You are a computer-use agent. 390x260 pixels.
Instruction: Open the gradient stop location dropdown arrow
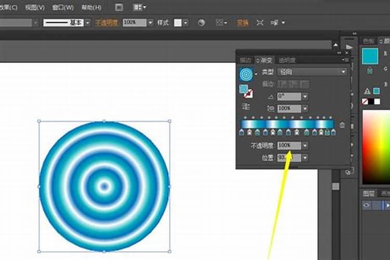pos(305,158)
